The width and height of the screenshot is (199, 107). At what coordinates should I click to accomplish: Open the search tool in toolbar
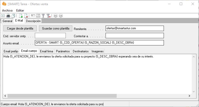[x=33, y=16]
